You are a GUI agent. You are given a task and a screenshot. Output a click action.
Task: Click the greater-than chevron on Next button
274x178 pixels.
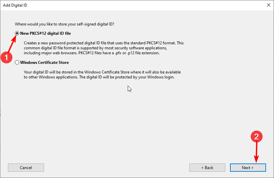tap(252, 168)
